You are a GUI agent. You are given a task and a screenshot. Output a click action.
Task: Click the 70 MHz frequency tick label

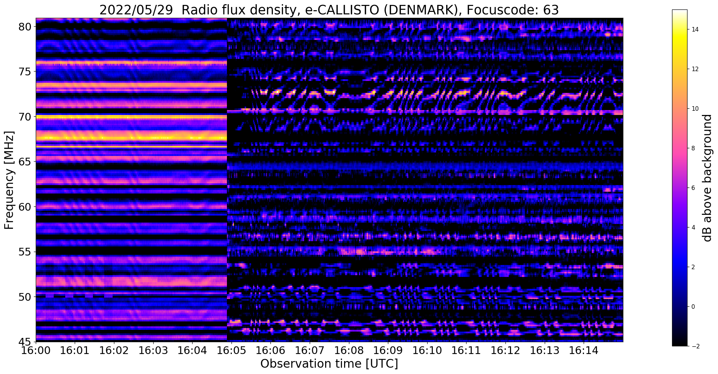[x=25, y=117]
